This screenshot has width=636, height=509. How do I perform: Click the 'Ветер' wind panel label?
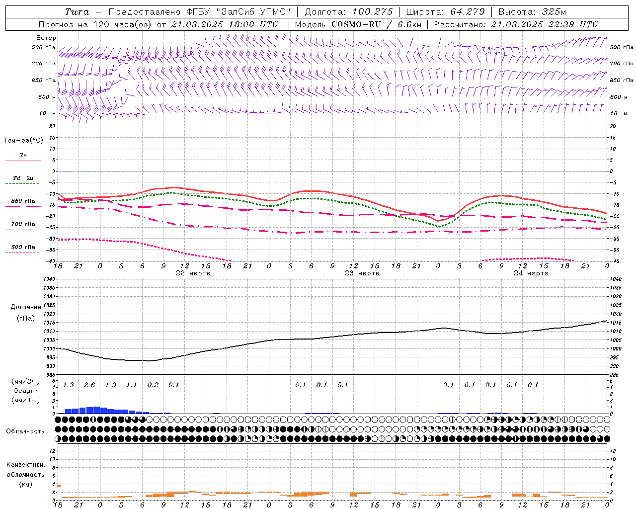point(46,38)
